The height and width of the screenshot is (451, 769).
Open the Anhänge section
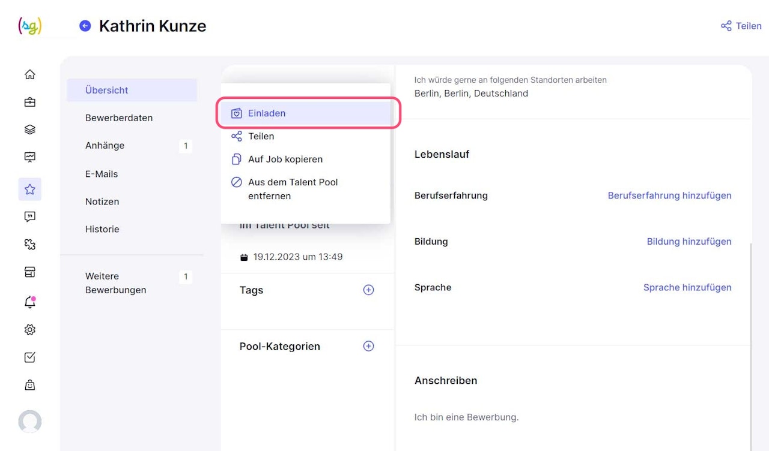pyautogui.click(x=105, y=146)
